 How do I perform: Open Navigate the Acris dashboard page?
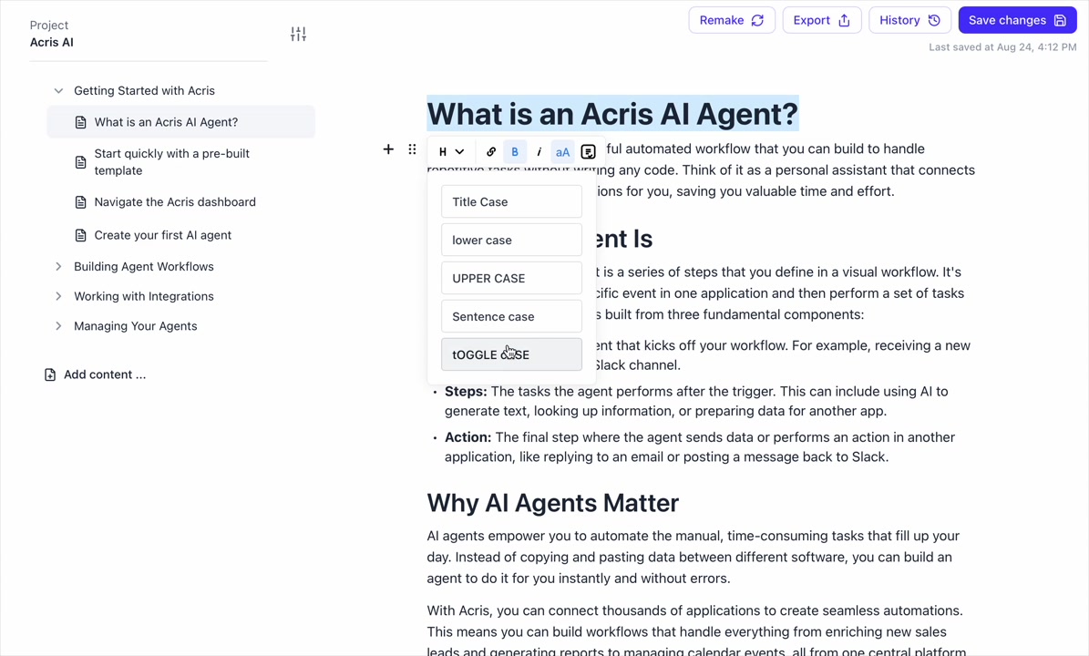175,202
